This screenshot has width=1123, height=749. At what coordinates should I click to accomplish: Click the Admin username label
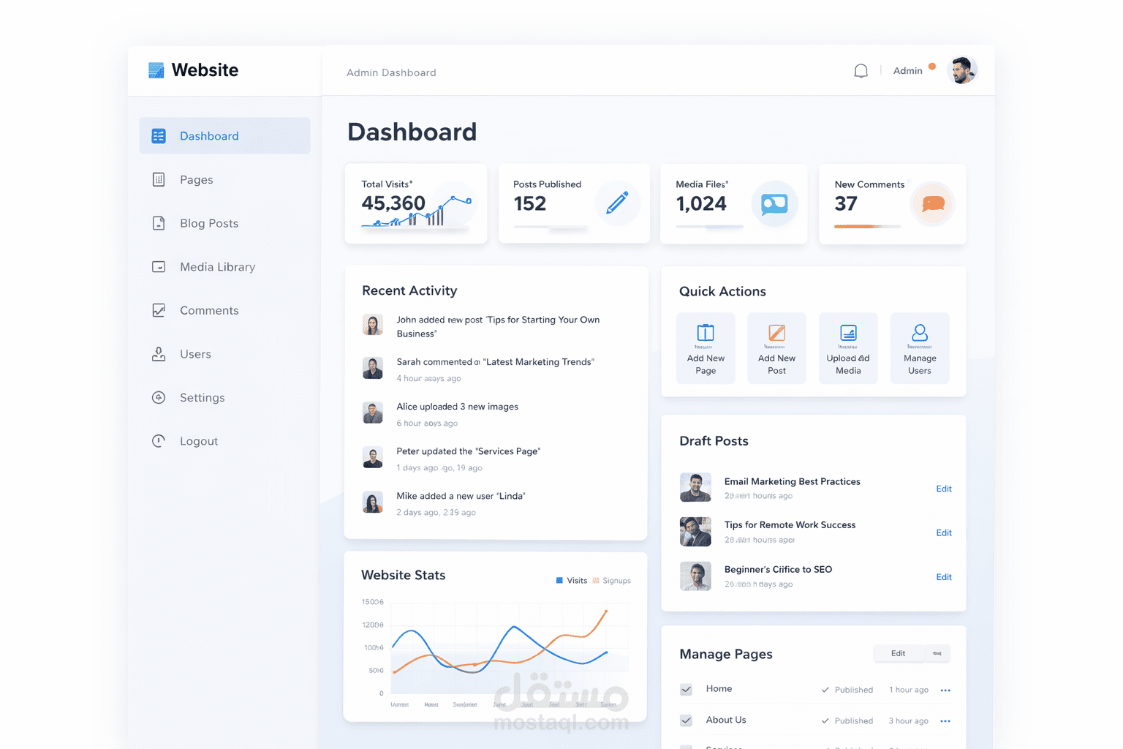click(907, 71)
